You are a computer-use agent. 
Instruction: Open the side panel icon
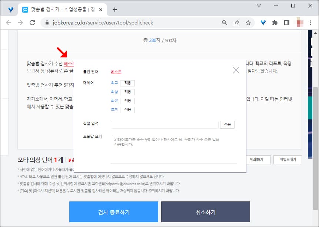pyautogui.click(x=286, y=23)
